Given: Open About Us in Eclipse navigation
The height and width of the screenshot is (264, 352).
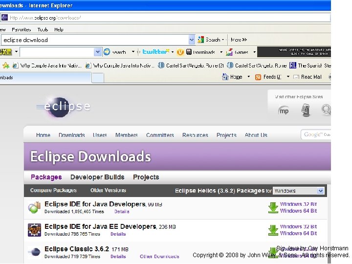Looking at the screenshot, I should pos(256,135).
